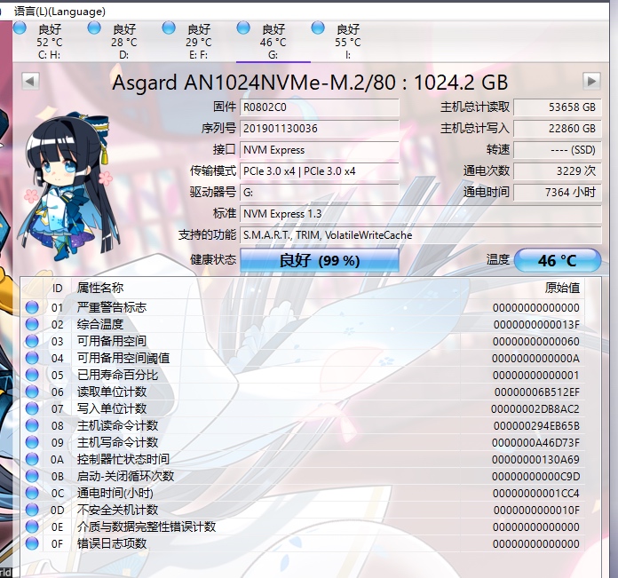Click the status orb for drive C: H:
This screenshot has width=618, height=578.
(20, 28)
